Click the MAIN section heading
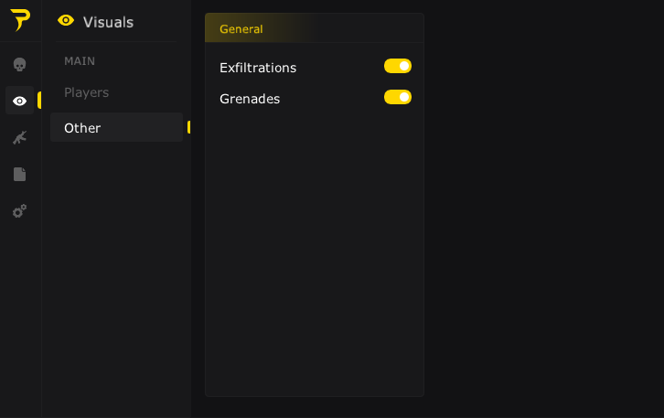The width and height of the screenshot is (664, 418). (80, 61)
